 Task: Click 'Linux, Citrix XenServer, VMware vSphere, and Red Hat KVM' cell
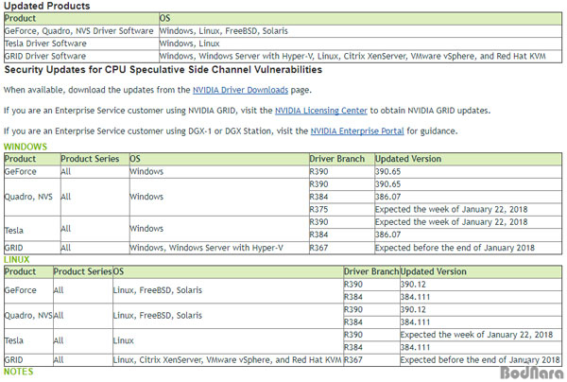tap(228, 360)
